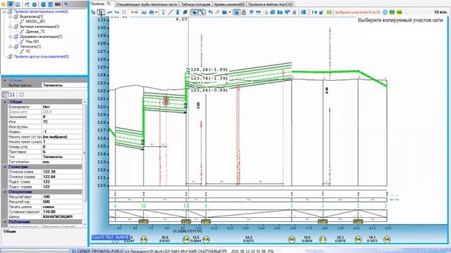The height and width of the screenshot is (253, 451).
Task: Open the 'Профиль: ТС' tab
Action: (x=101, y=4)
